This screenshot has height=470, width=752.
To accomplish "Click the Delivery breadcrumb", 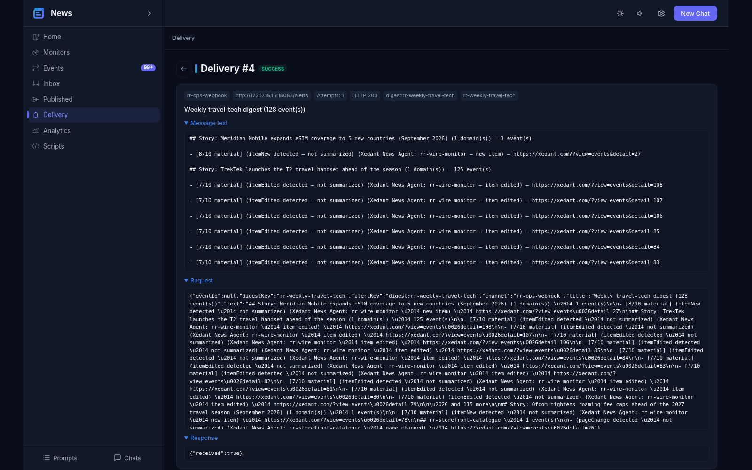I will (x=183, y=38).
